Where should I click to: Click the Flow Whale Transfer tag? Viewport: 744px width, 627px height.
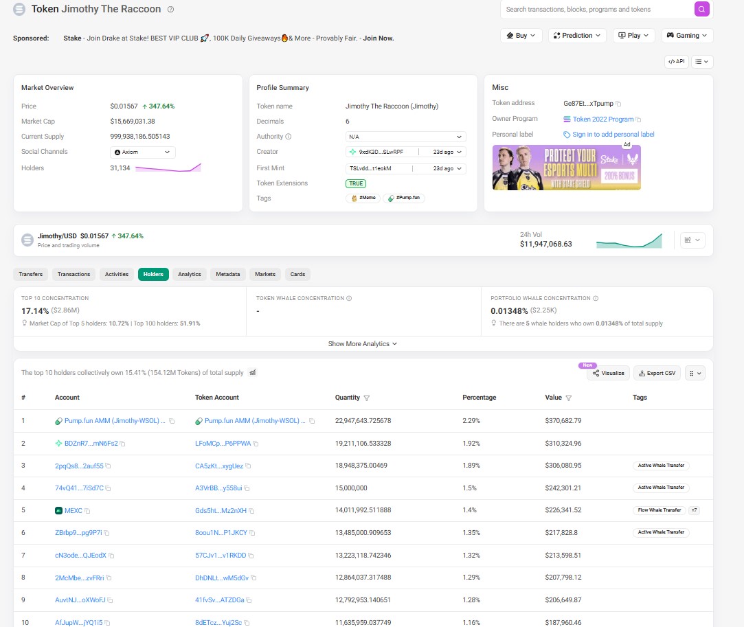[x=659, y=510]
